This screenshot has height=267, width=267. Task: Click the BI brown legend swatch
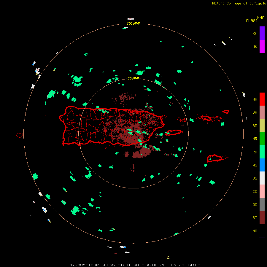coord(262,218)
